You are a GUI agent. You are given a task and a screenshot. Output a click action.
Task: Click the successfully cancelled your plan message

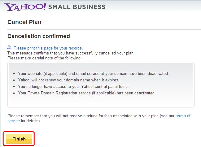click(71, 53)
